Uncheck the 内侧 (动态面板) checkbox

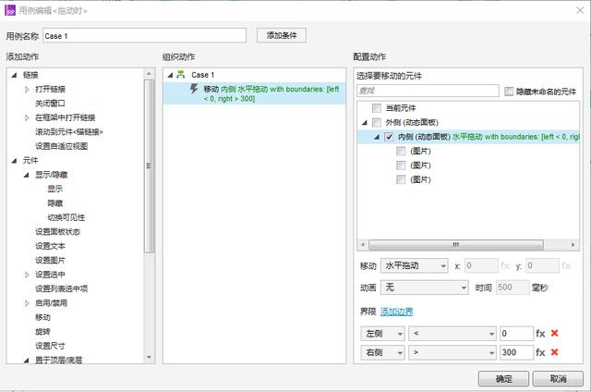coord(389,137)
